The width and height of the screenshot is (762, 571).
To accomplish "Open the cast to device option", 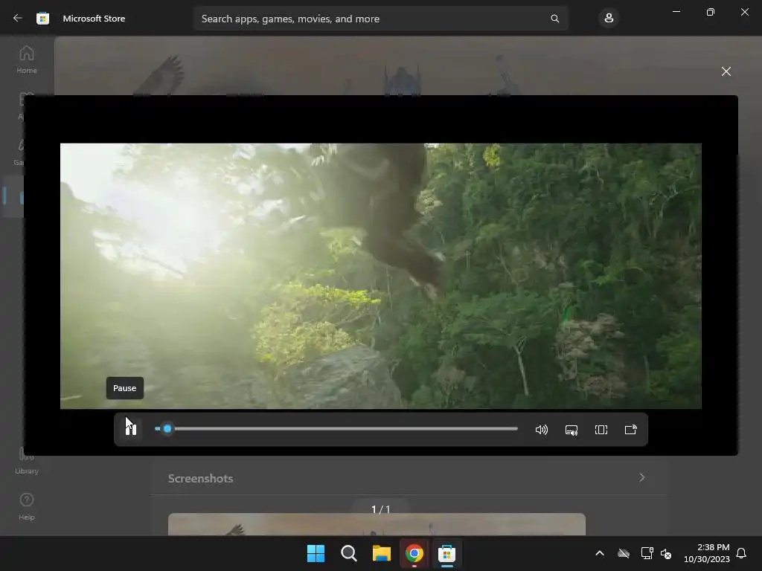I will pos(631,430).
